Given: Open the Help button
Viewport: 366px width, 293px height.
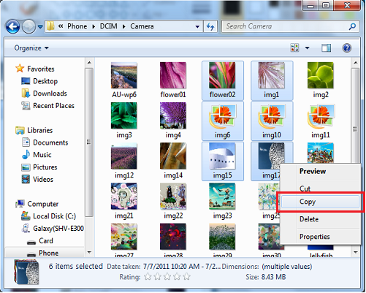Looking at the screenshot, I should [x=347, y=48].
